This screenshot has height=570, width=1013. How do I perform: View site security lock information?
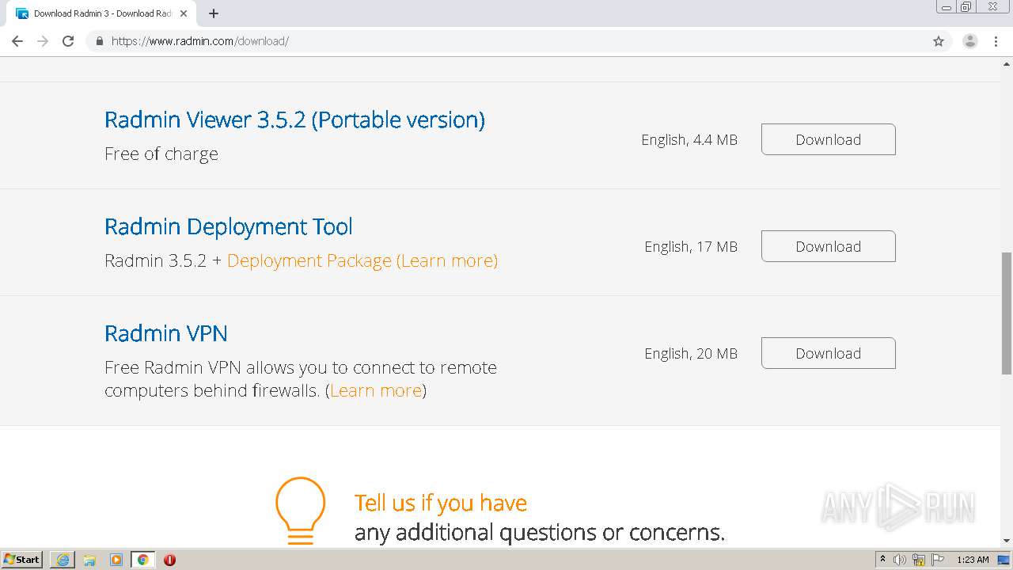[x=99, y=41]
